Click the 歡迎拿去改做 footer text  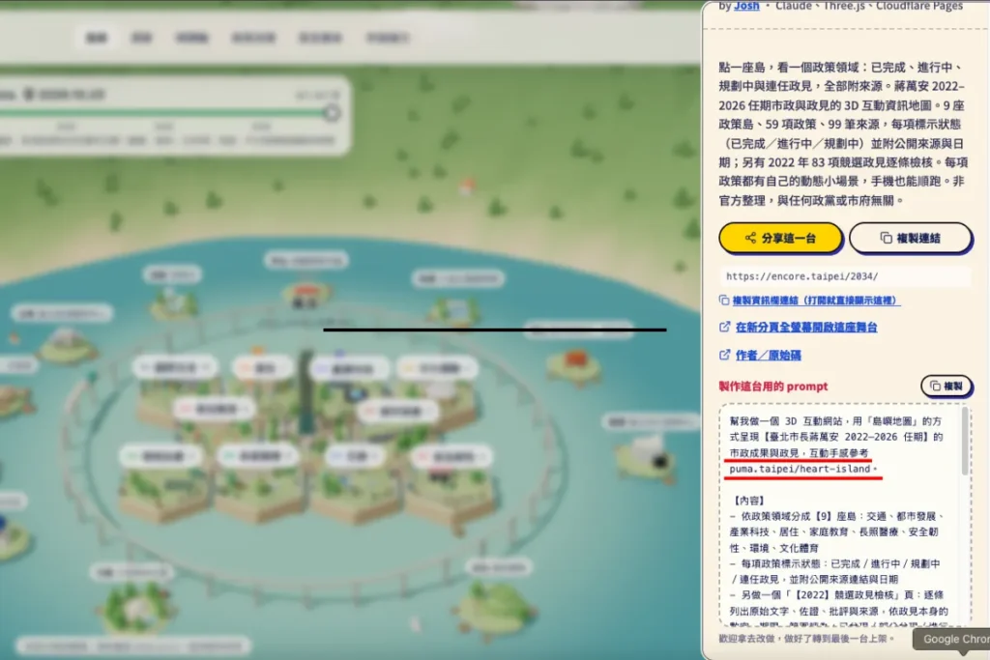pos(806,639)
